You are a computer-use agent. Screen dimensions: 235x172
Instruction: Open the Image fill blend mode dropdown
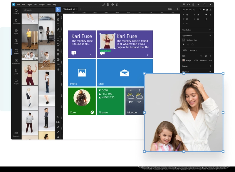coord(204,60)
